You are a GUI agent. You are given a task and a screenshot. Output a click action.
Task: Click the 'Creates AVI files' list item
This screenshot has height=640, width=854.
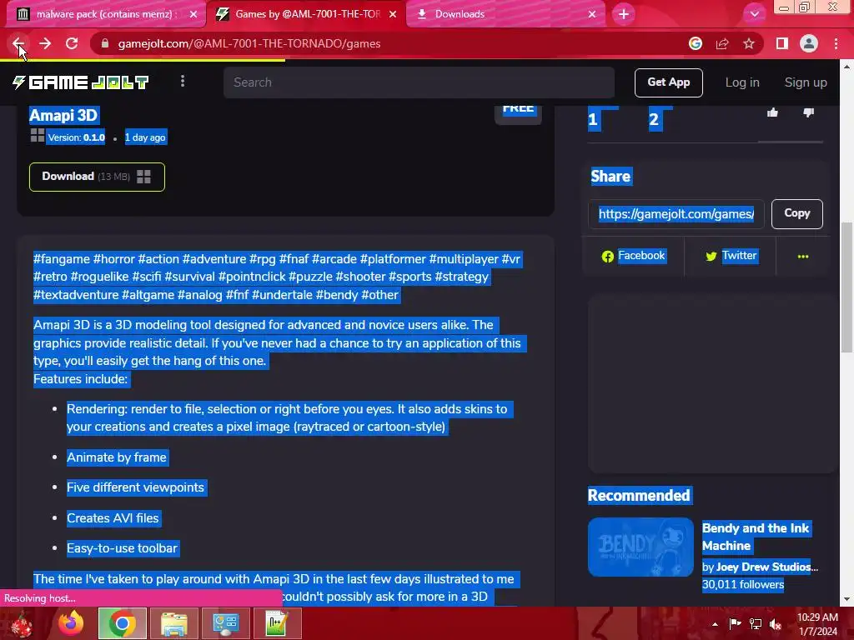[x=113, y=518]
